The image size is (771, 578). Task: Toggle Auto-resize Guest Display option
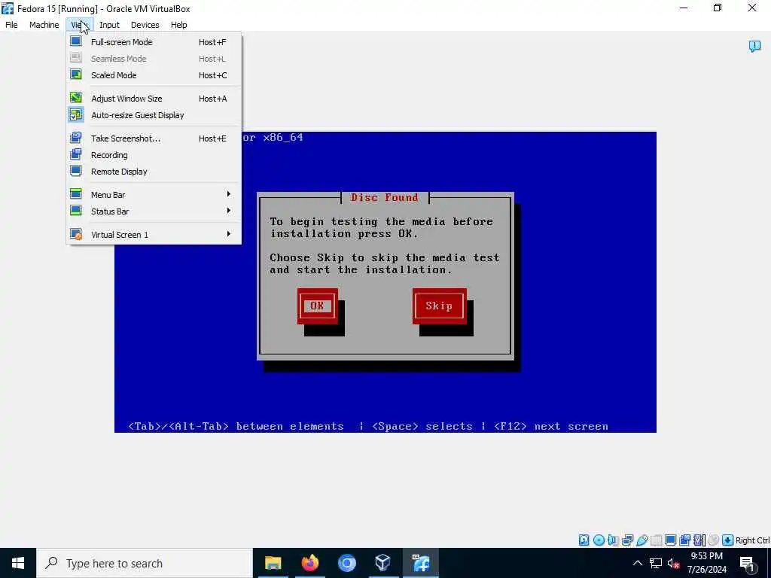click(154, 115)
